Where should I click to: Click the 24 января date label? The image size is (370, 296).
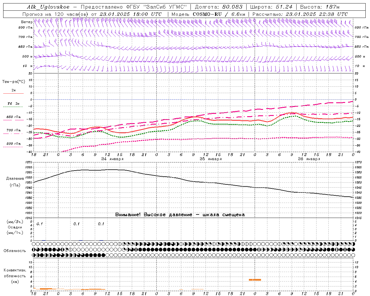pyautogui.click(x=112, y=159)
